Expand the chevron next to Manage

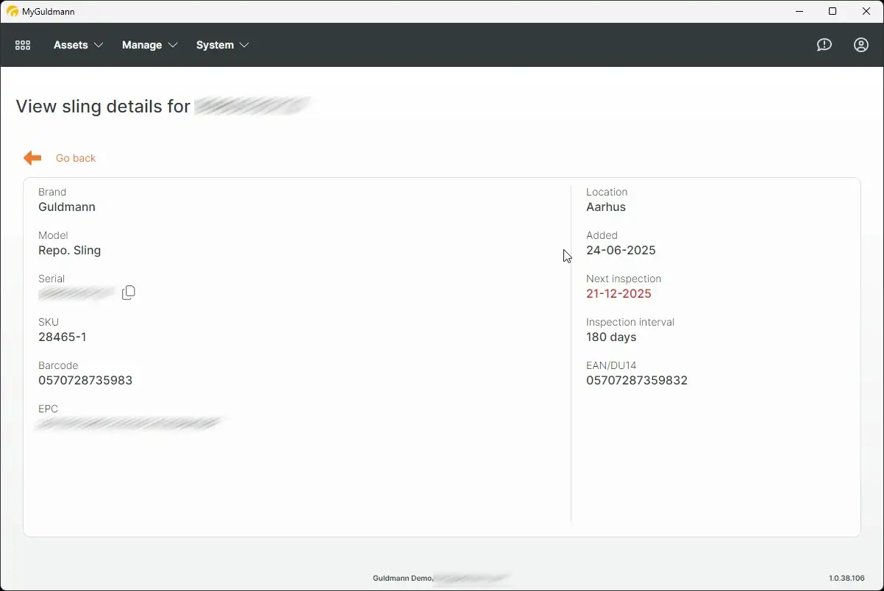[173, 46]
